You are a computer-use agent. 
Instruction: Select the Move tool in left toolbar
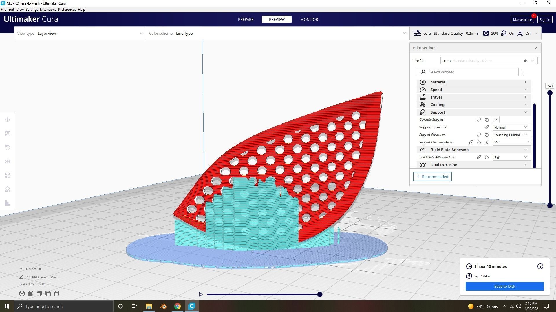pos(8,120)
